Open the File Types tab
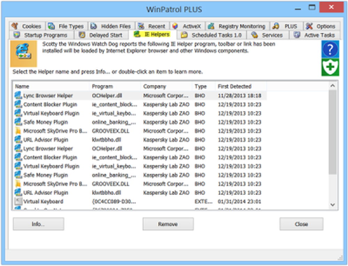 click(66, 26)
